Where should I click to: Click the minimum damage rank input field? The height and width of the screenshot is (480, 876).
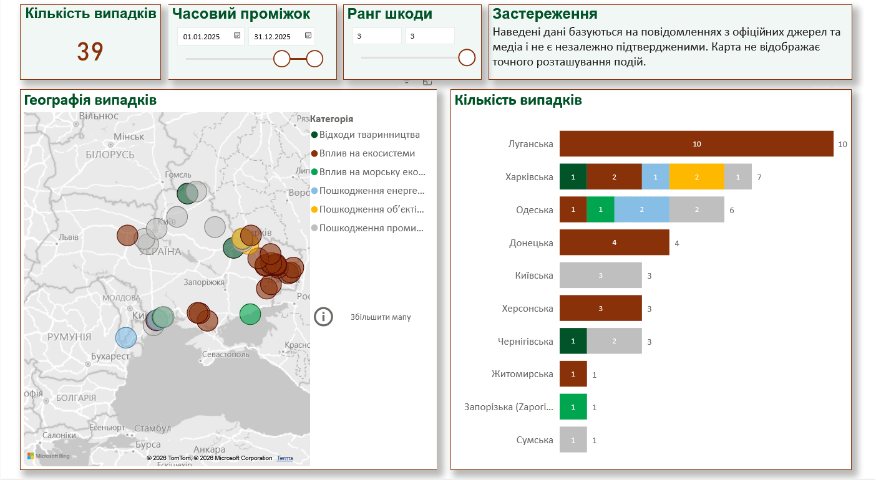click(x=376, y=37)
